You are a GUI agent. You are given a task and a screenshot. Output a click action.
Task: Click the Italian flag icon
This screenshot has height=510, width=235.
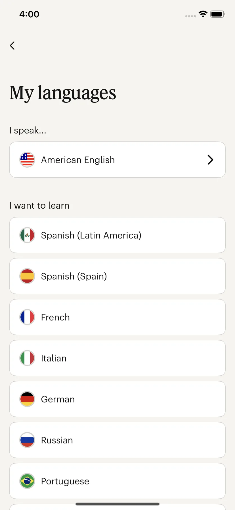tap(27, 358)
